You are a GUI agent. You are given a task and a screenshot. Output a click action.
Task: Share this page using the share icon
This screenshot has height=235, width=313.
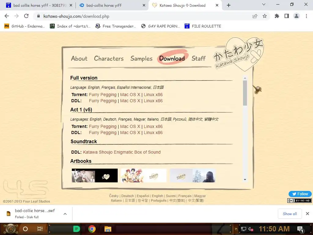[x=255, y=16]
